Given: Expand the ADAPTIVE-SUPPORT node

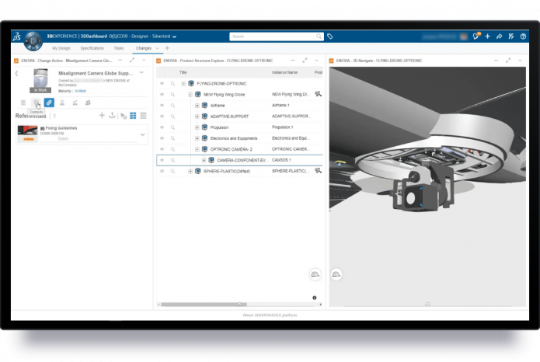Looking at the screenshot, I should (197, 117).
